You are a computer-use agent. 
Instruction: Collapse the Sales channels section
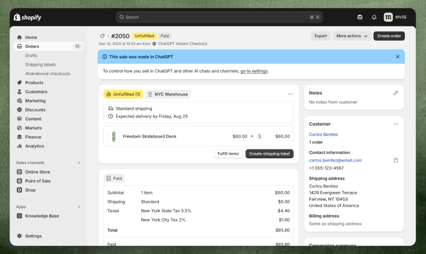pos(79,163)
